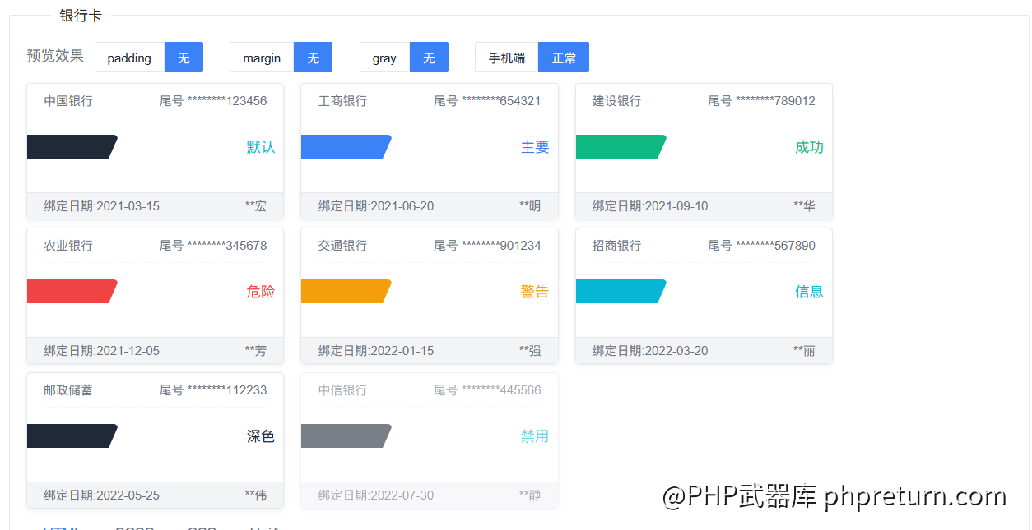The width and height of the screenshot is (1032, 530).
Task: Switch preview to 正常 mode
Action: pyautogui.click(x=564, y=58)
